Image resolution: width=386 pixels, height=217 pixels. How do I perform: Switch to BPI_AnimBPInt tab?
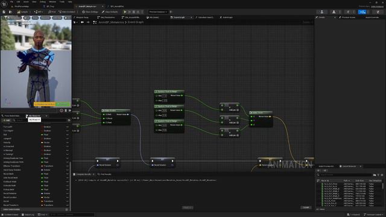click(x=116, y=7)
